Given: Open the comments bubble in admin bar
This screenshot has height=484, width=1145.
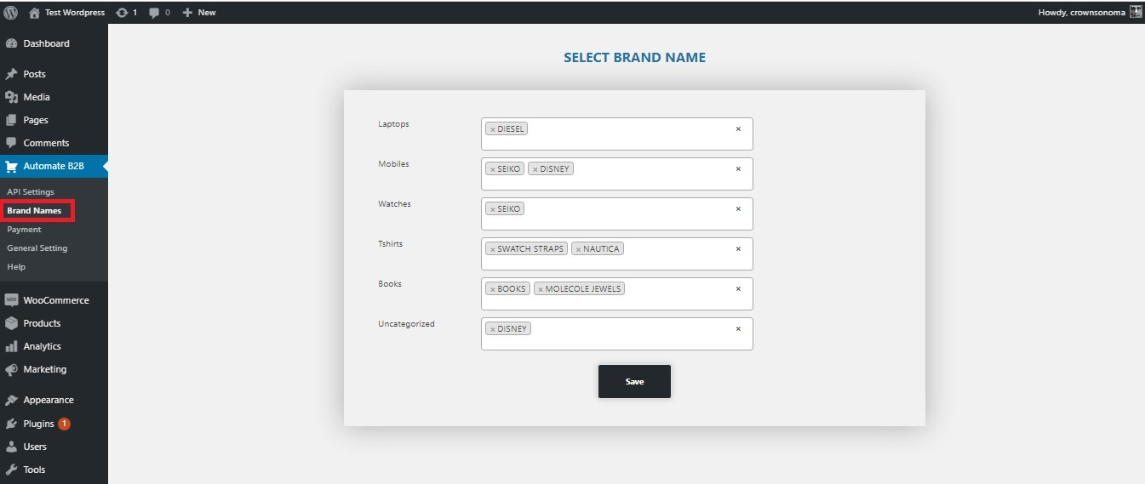Looking at the screenshot, I should 159,12.
